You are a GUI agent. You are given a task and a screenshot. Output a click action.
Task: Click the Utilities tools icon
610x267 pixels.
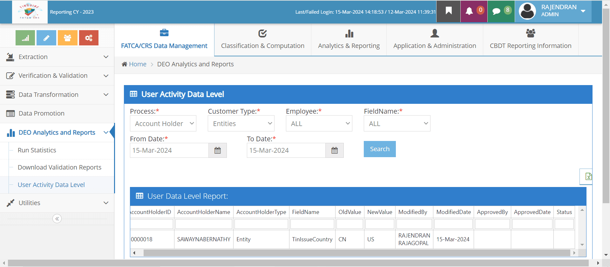click(x=10, y=203)
